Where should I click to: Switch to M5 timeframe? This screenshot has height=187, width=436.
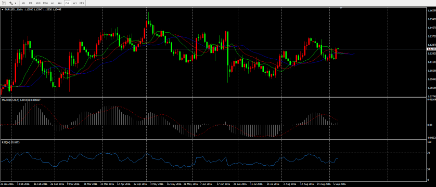[31, 3]
